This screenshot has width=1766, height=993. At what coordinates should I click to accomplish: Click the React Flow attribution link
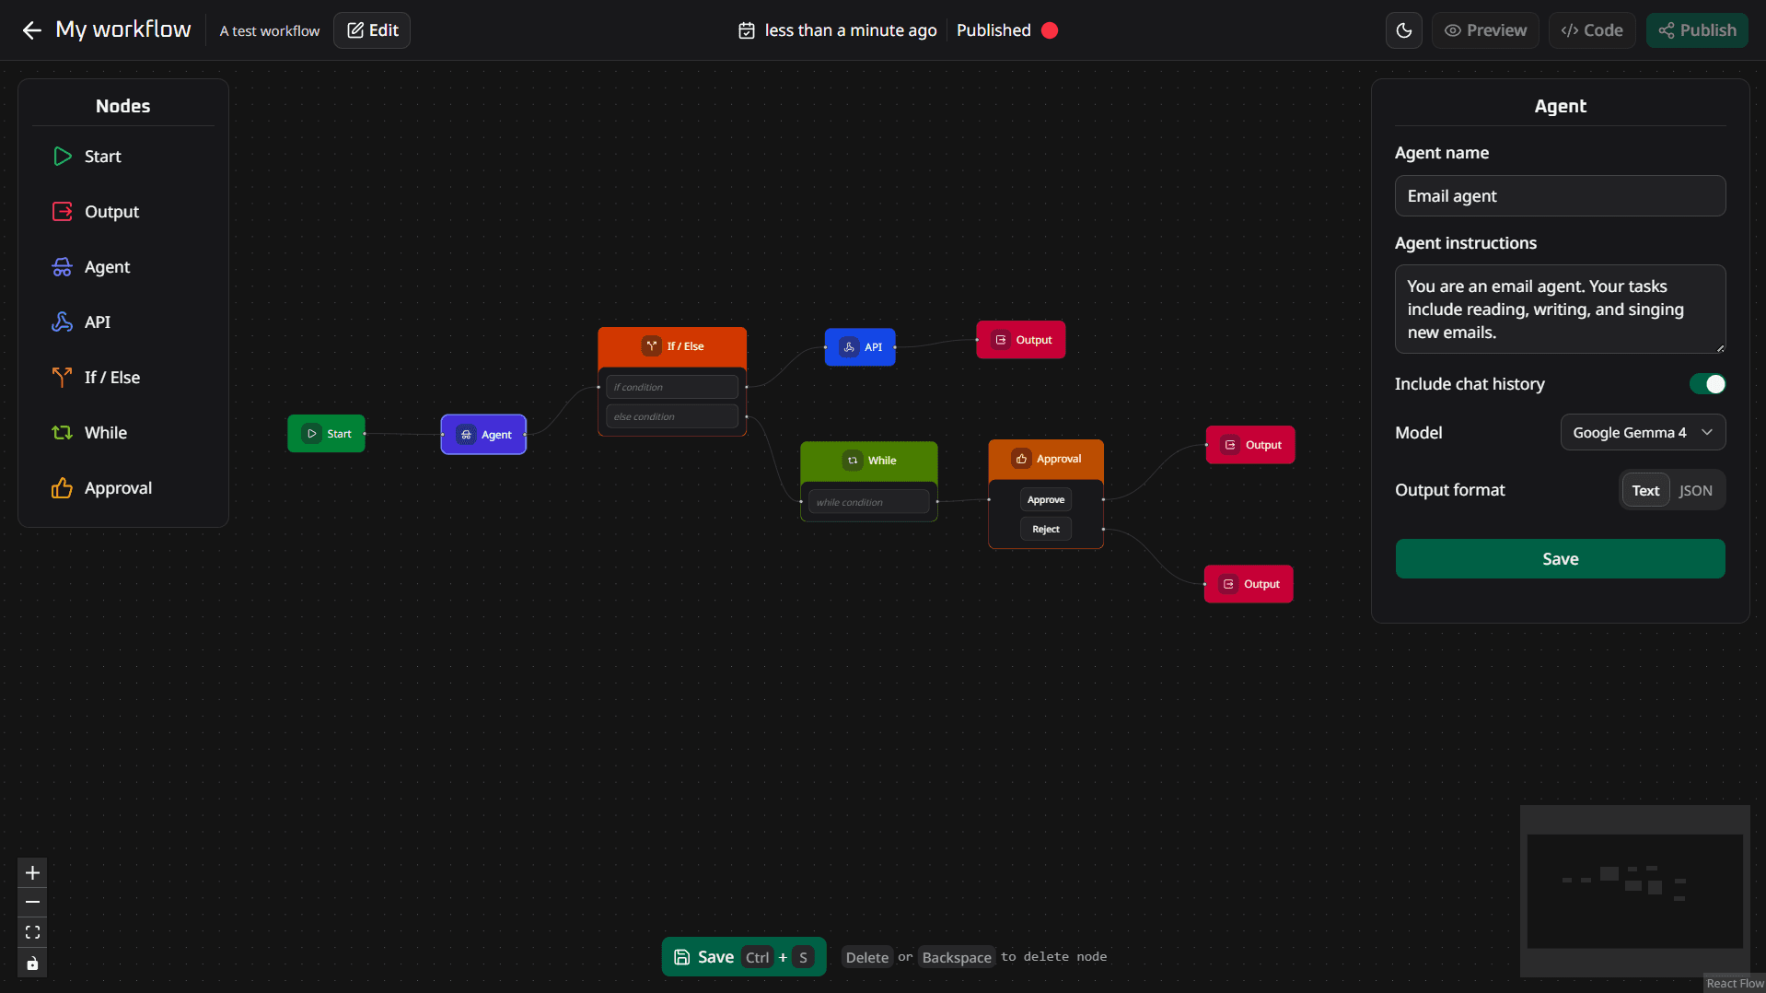pyautogui.click(x=1735, y=984)
